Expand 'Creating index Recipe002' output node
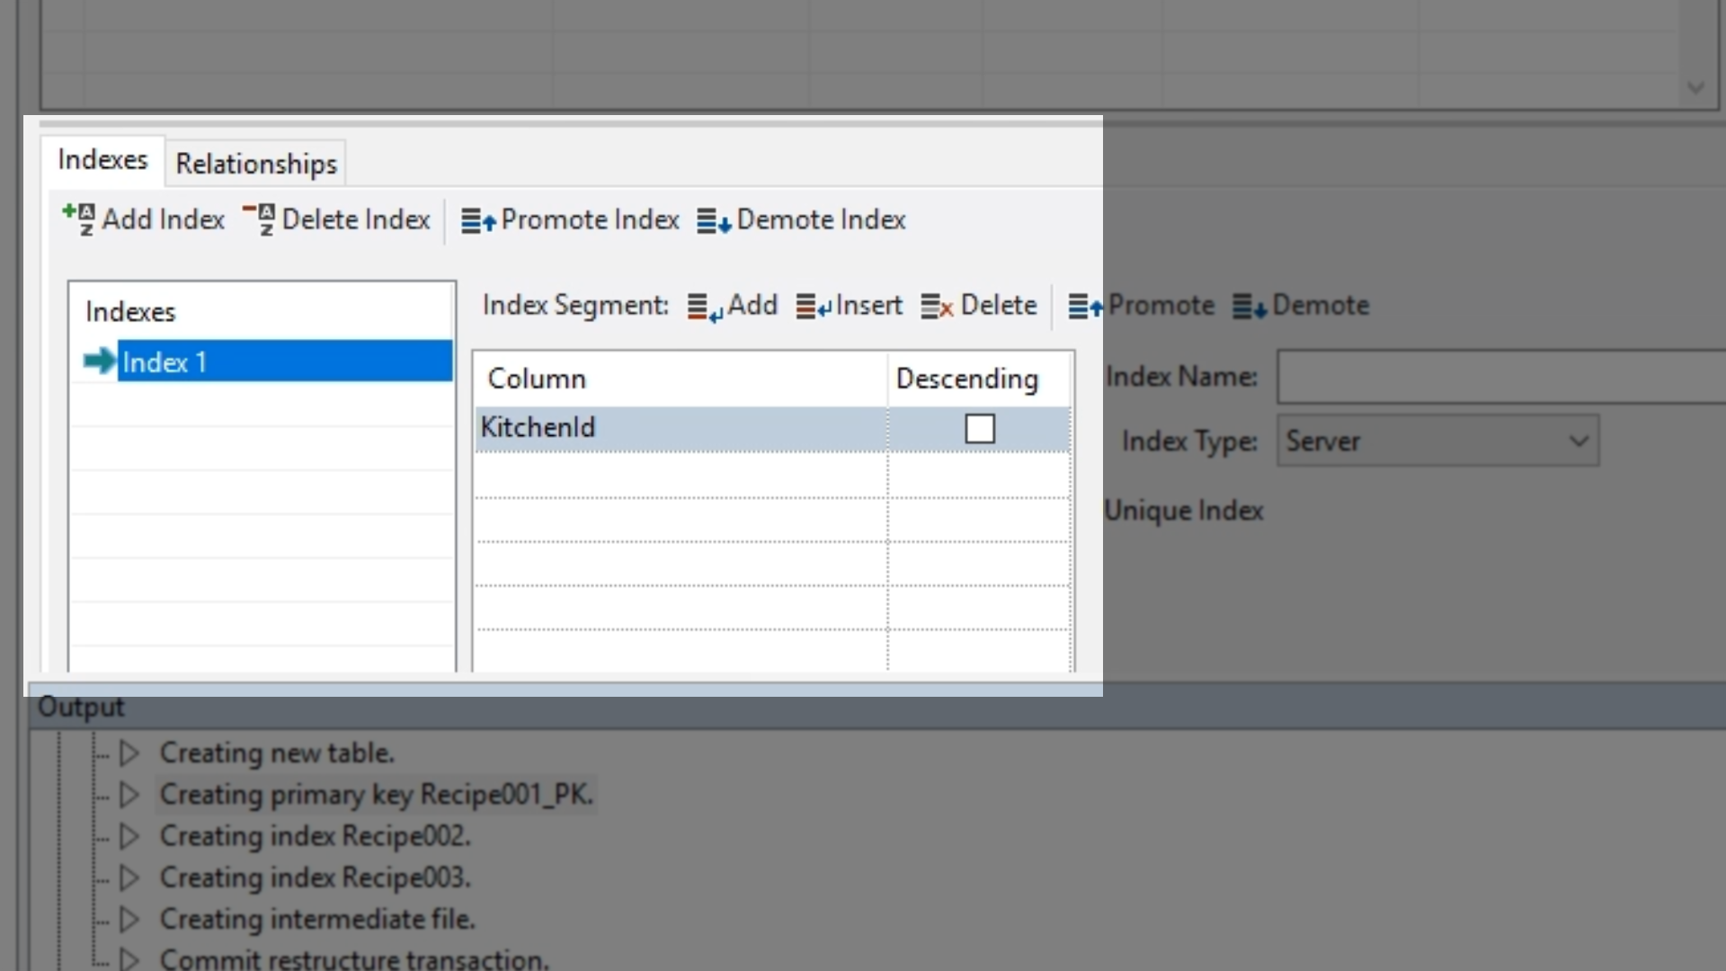Screen dimensions: 1726x971 coord(129,836)
